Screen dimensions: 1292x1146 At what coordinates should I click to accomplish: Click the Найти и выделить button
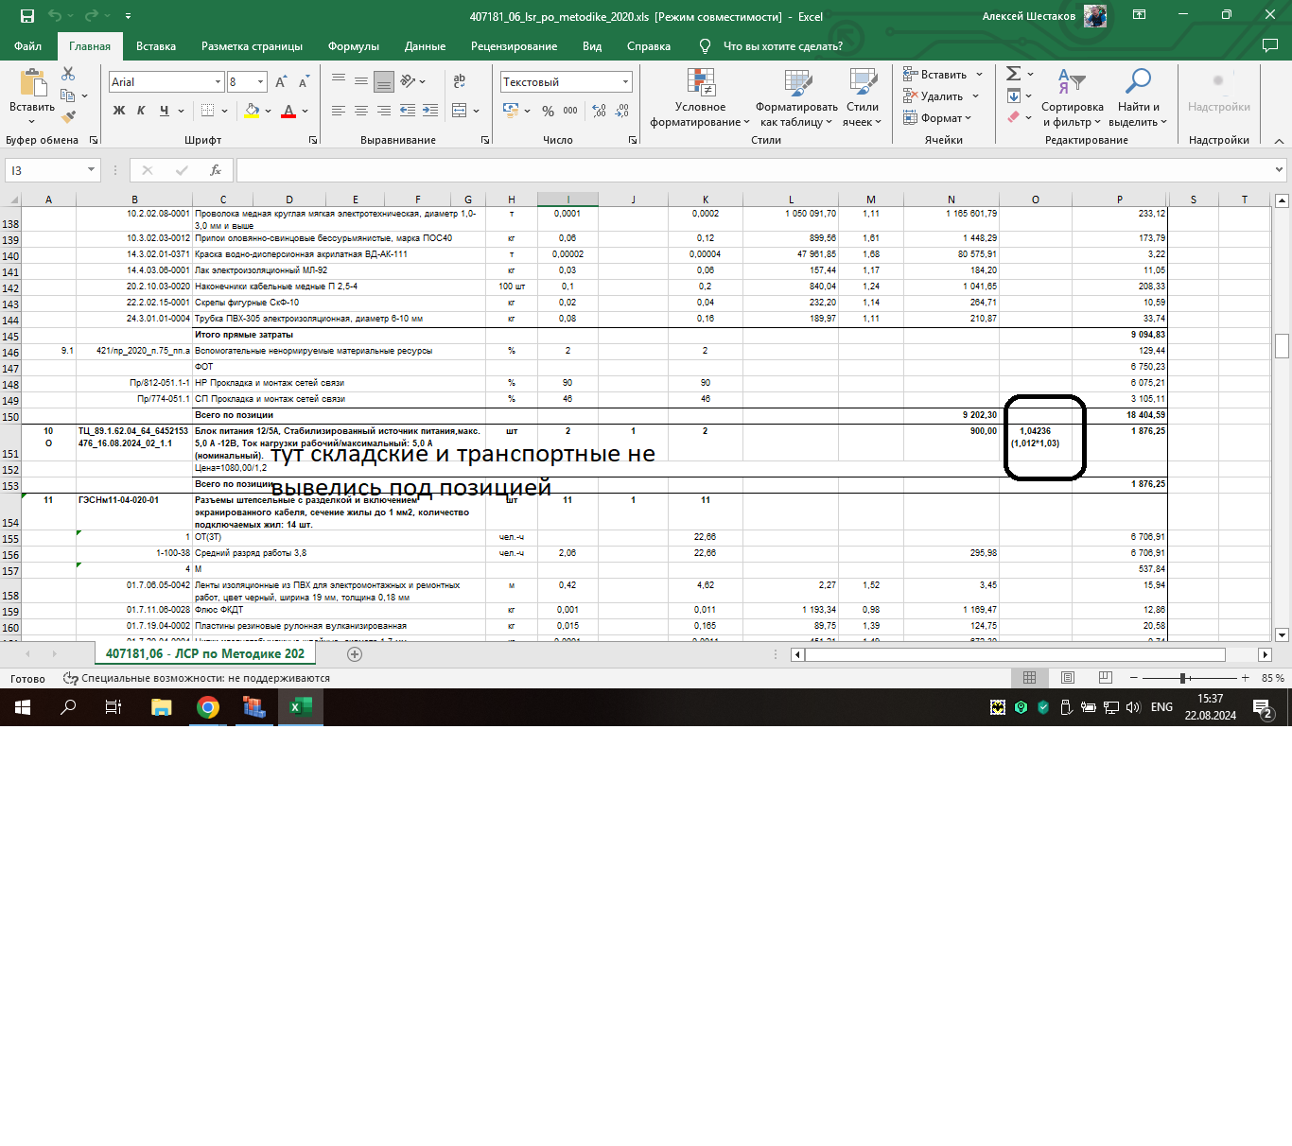(x=1138, y=99)
